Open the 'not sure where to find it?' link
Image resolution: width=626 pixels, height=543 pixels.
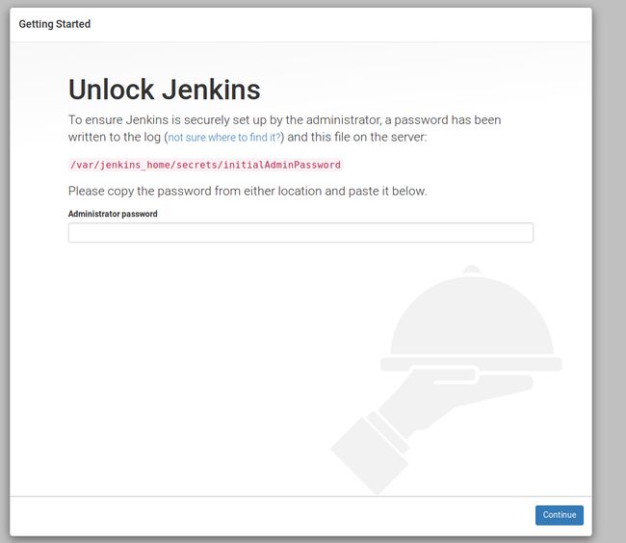pyautogui.click(x=224, y=138)
